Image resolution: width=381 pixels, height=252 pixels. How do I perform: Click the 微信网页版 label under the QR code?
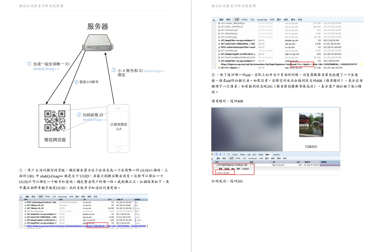coord(55,140)
